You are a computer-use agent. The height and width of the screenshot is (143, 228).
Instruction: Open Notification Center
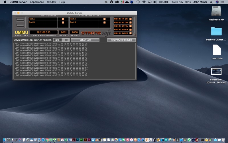click(x=222, y=2)
